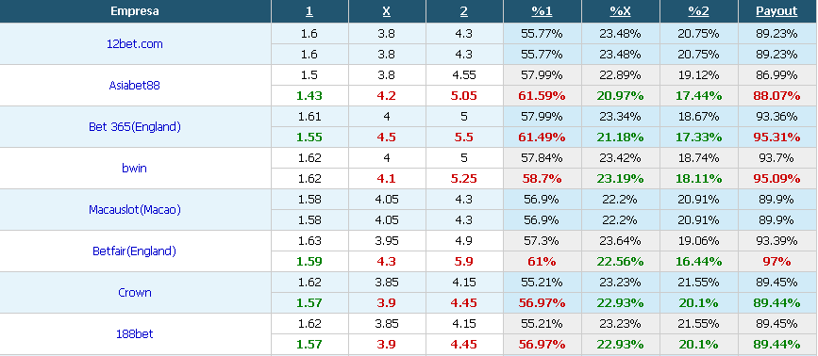
Task: Open the 188bet company link
Action: tap(135, 333)
